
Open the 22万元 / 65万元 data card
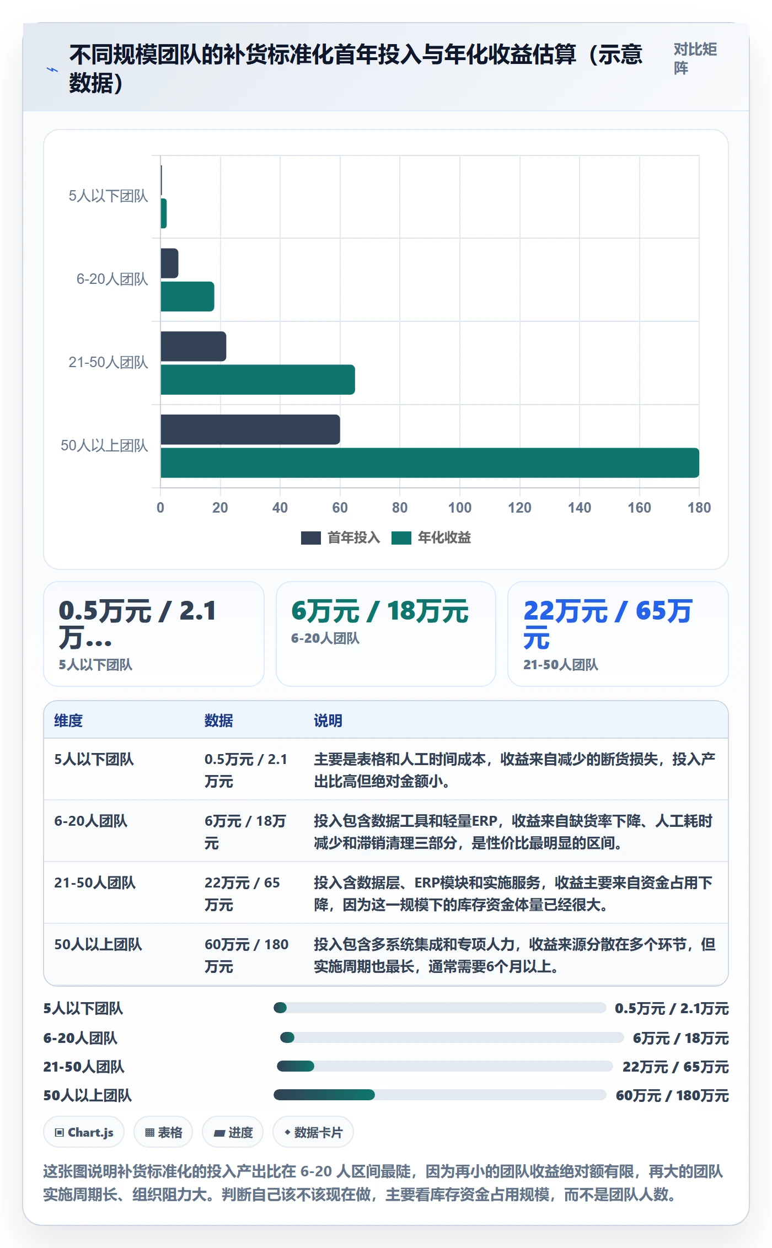point(618,634)
